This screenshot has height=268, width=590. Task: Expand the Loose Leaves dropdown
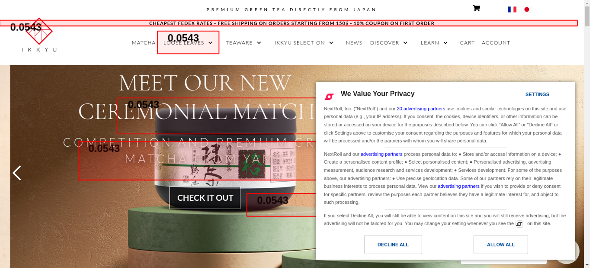pos(188,43)
